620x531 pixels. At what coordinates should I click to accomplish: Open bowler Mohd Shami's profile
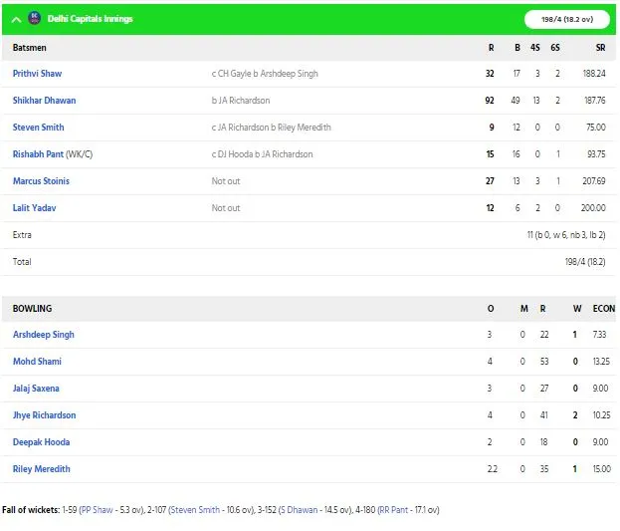[x=37, y=362]
